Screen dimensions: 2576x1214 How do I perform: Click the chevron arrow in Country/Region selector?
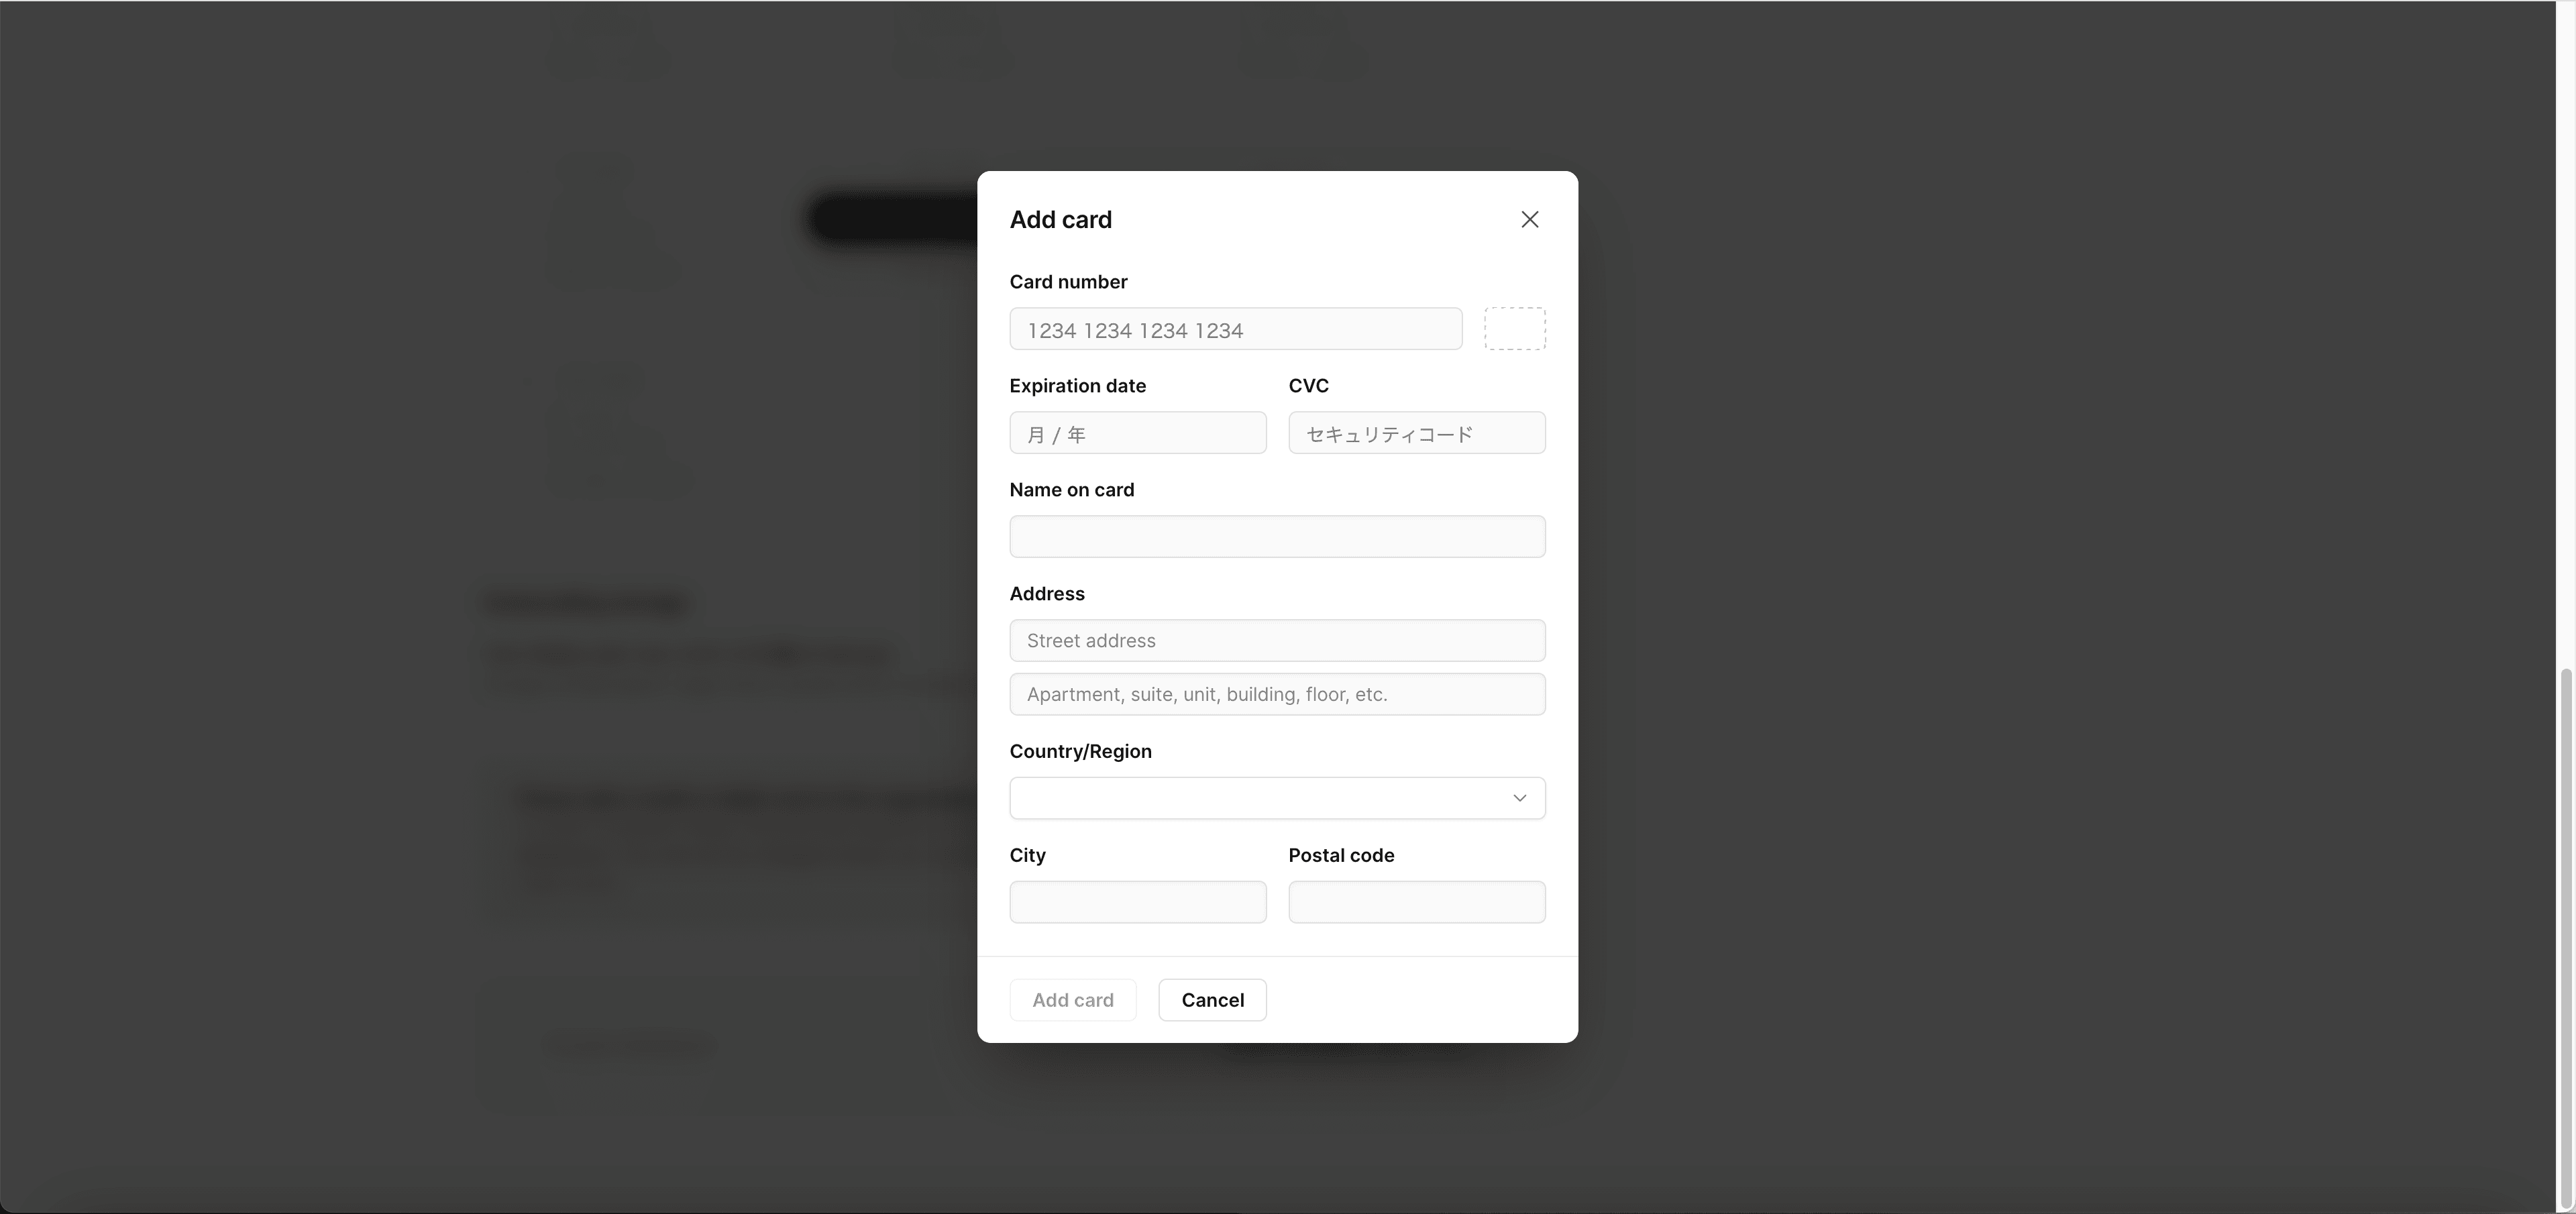point(1519,798)
